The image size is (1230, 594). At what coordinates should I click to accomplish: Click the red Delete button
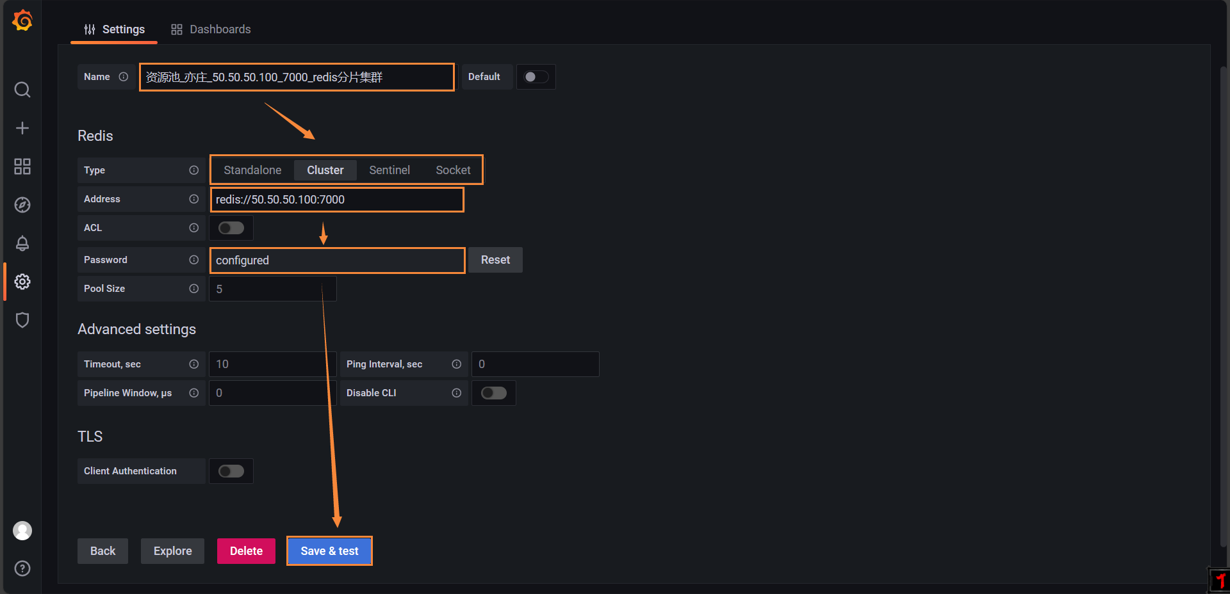tap(246, 551)
